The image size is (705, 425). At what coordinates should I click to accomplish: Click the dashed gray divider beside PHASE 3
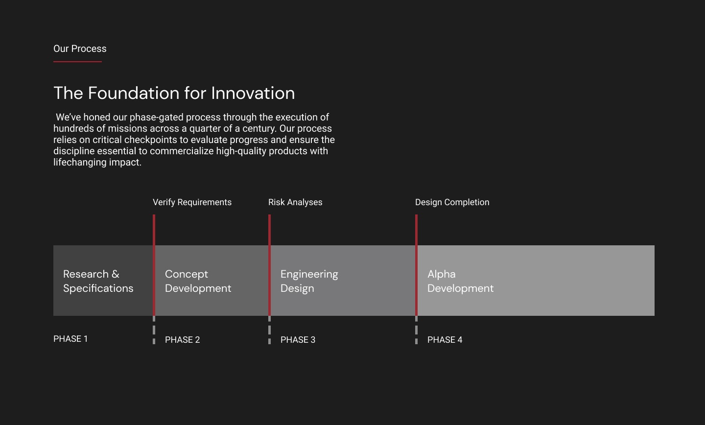(x=269, y=330)
